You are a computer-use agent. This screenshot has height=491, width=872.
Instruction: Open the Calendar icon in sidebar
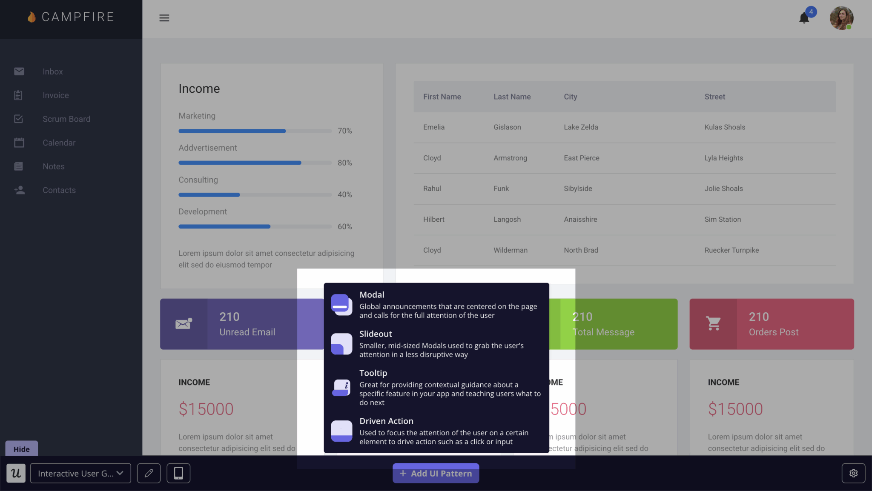[x=19, y=143]
